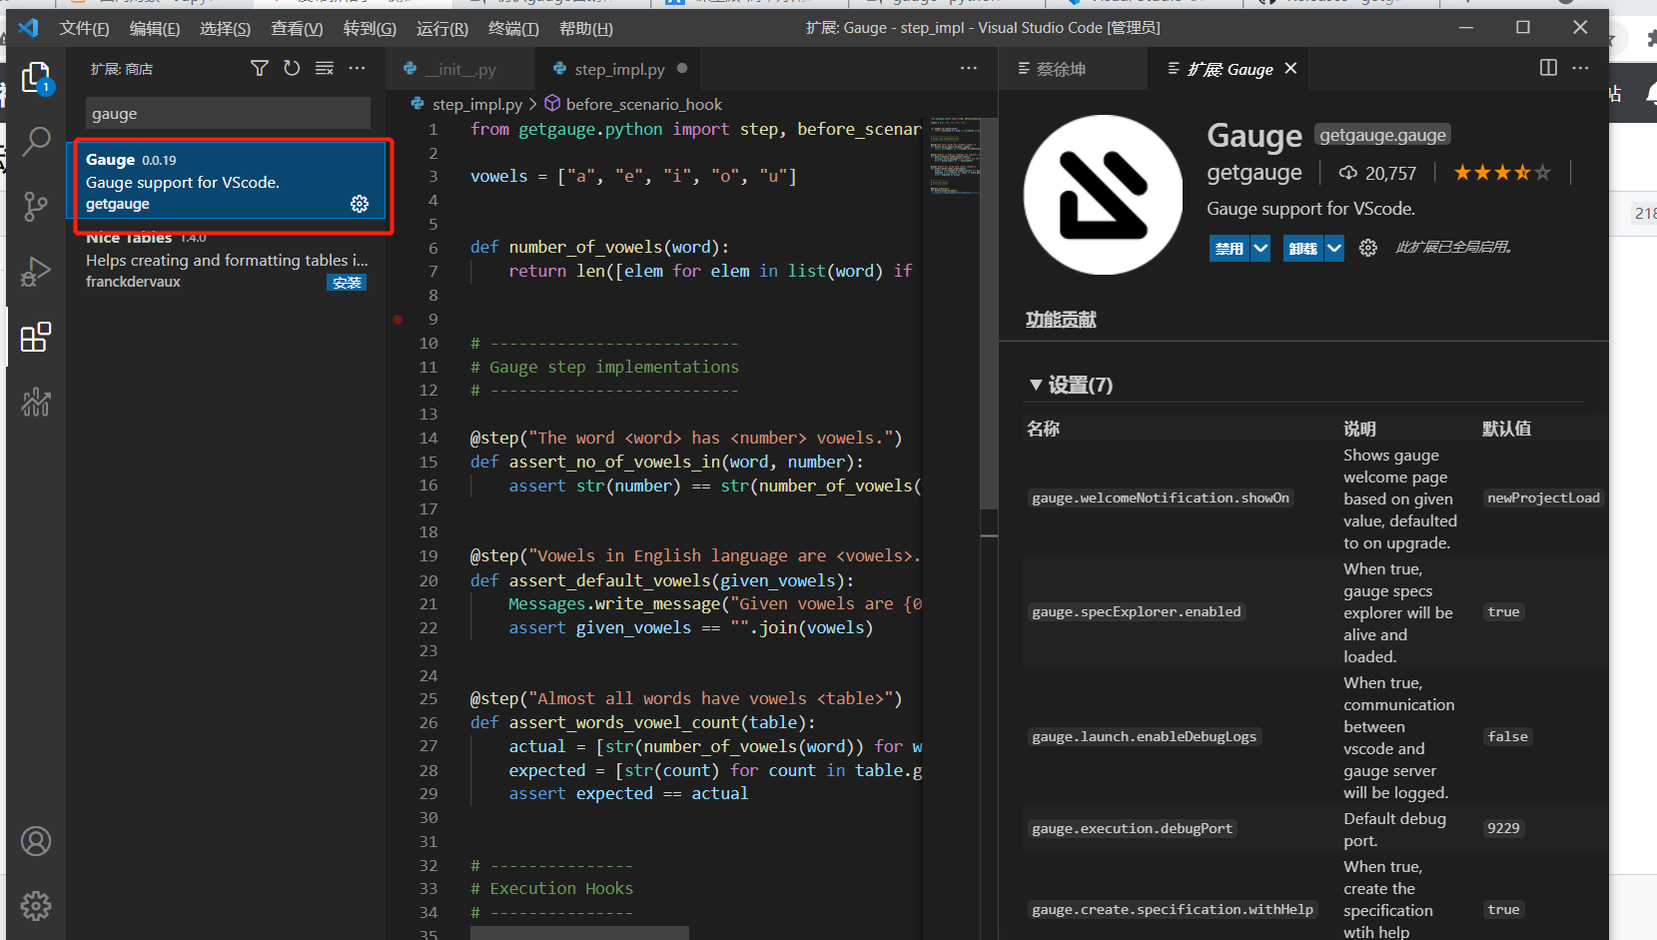The height and width of the screenshot is (940, 1657).
Task: Click the filter extensions funnel icon
Action: pyautogui.click(x=260, y=68)
